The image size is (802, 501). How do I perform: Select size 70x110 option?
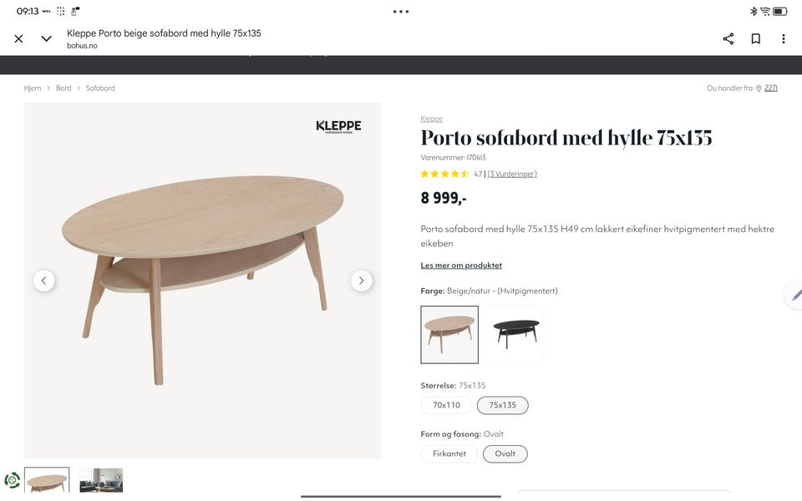[446, 406]
